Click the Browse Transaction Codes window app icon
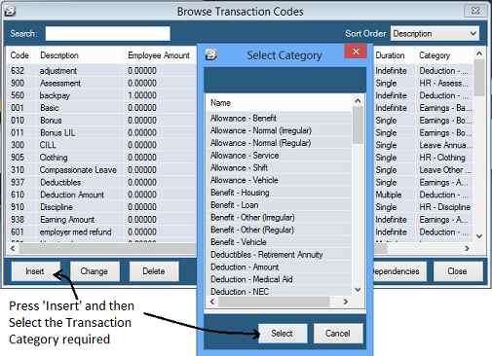The image size is (492, 356). (x=10, y=12)
